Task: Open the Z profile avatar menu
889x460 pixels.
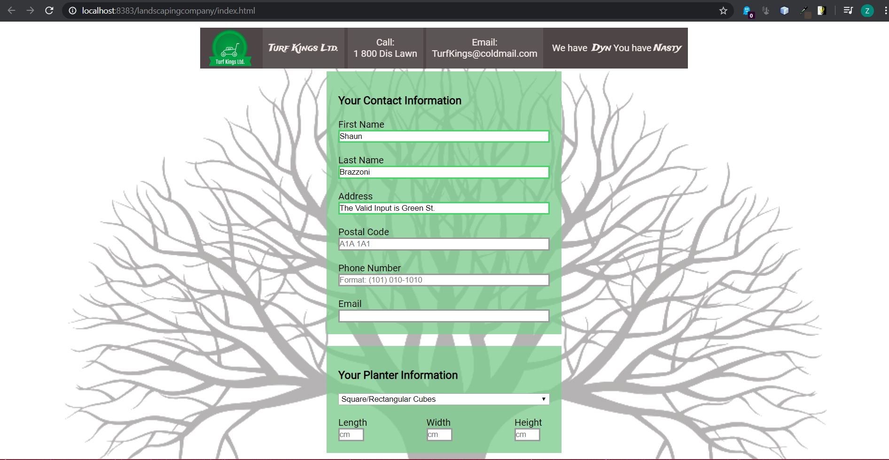Action: [867, 11]
